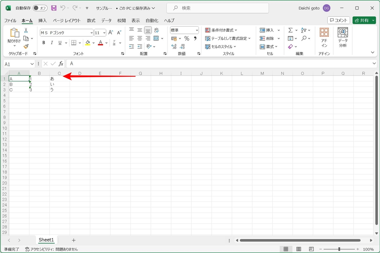Click the Borders icon
This screenshot has height=253, width=380.
tap(73, 43)
